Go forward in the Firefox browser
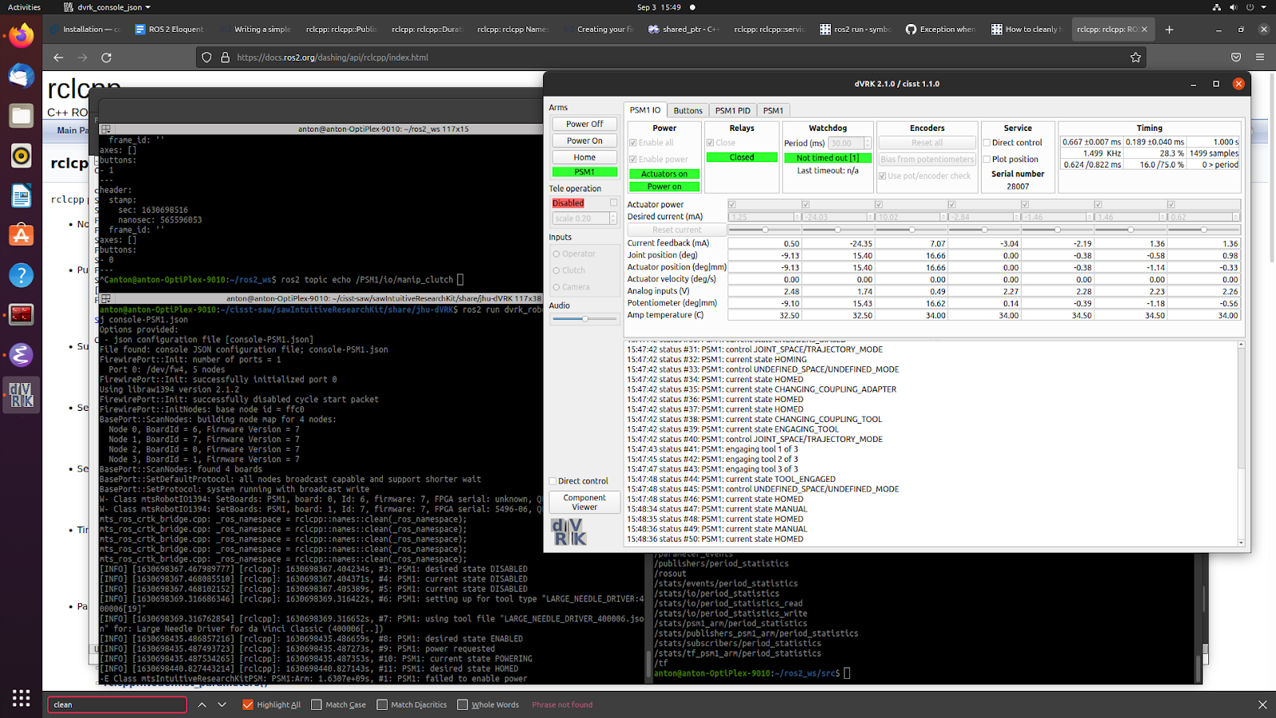The width and height of the screenshot is (1276, 718). (82, 57)
